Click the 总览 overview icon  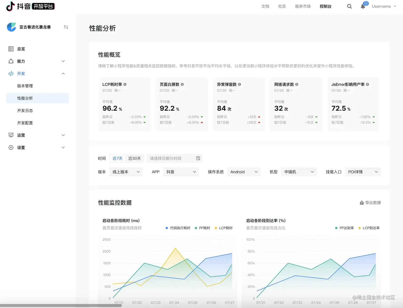pyautogui.click(x=11, y=49)
